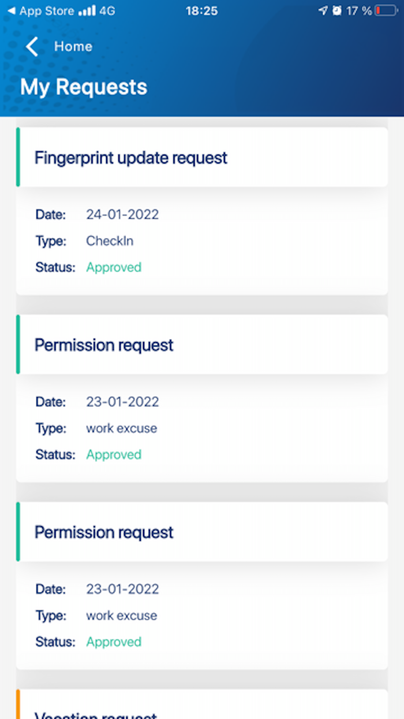Tap the Approved status of the last Permission request
Image resolution: width=404 pixels, height=719 pixels.
click(x=114, y=642)
